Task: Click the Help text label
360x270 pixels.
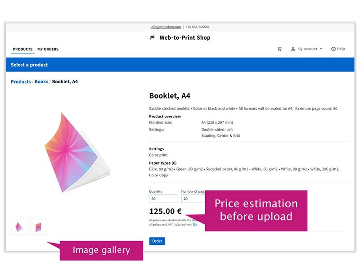Action: click(341, 49)
